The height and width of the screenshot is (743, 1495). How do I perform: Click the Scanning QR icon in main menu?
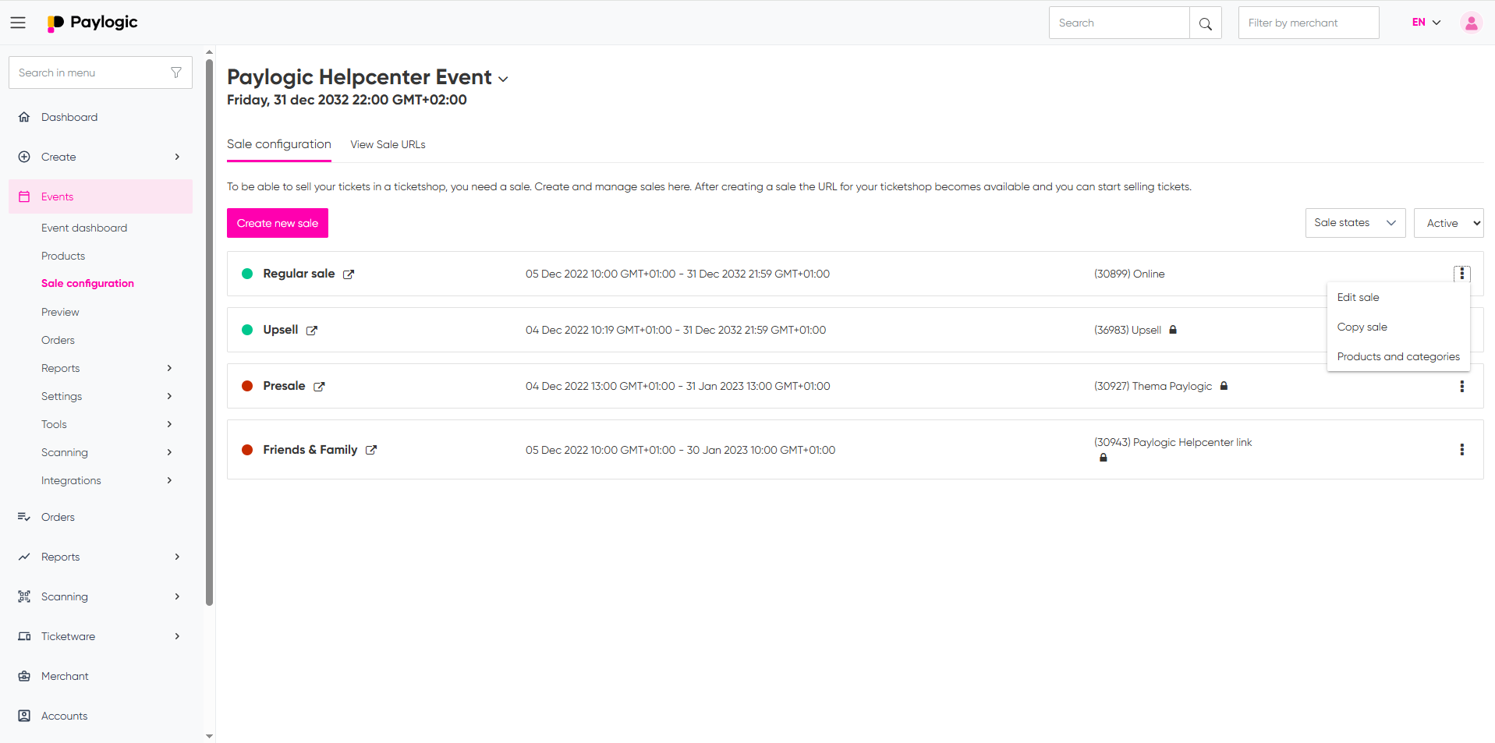[24, 596]
